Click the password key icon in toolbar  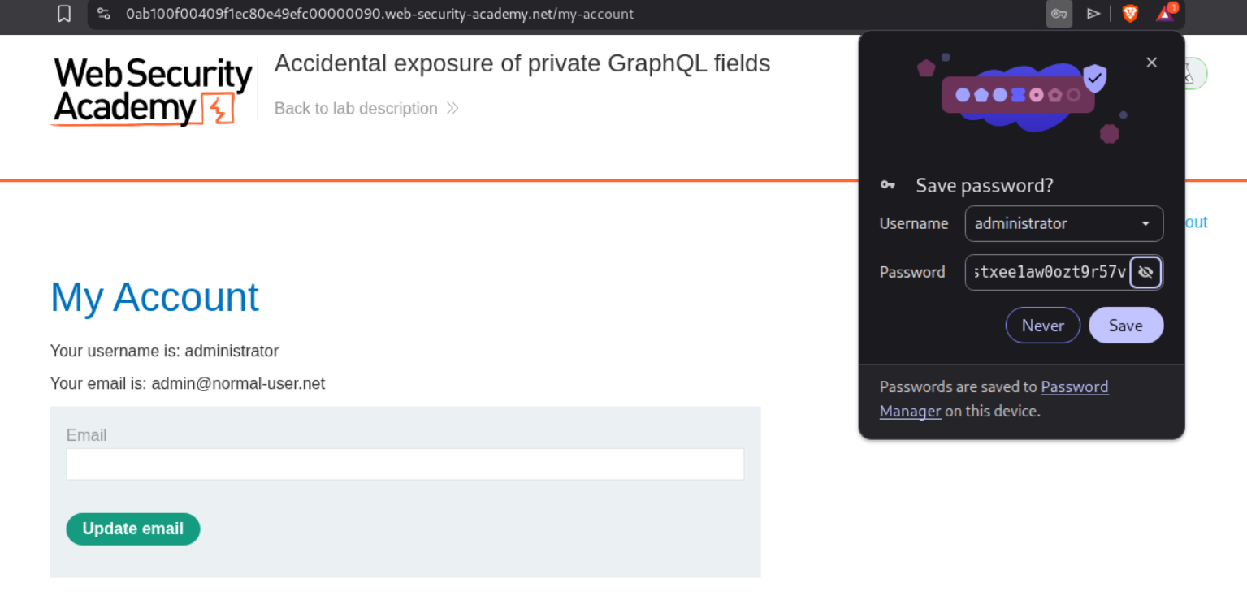click(x=1059, y=14)
